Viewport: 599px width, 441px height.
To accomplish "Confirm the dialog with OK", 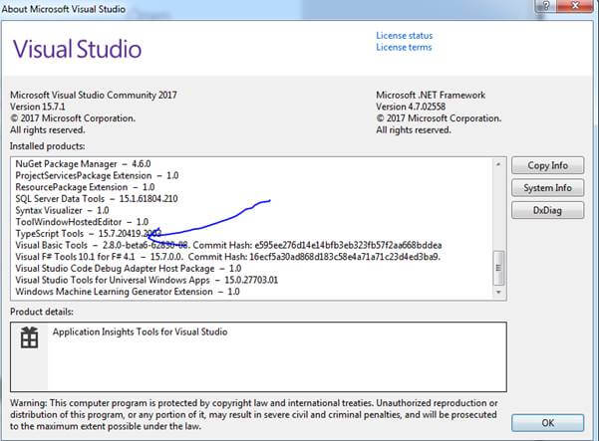I will pyautogui.click(x=547, y=423).
